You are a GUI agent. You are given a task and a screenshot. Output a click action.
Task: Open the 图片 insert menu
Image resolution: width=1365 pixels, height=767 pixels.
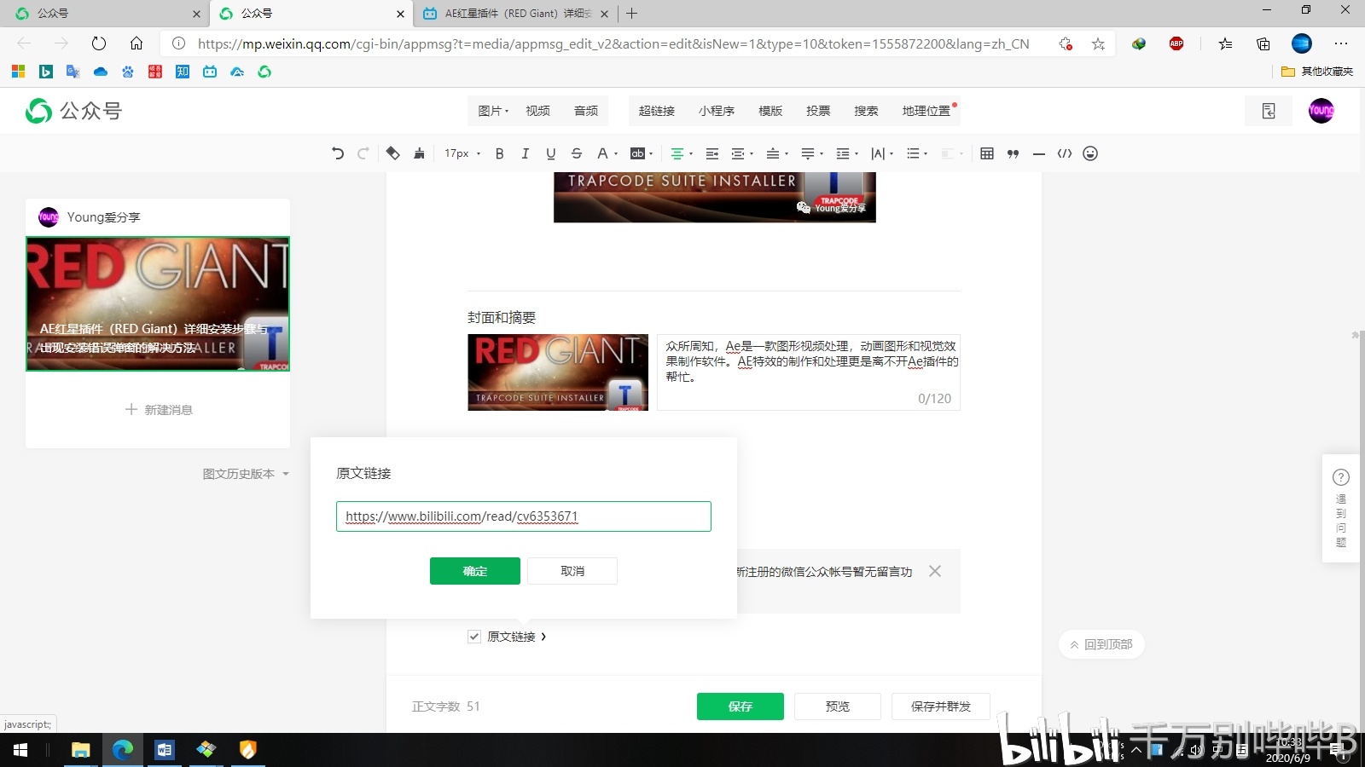click(x=493, y=111)
